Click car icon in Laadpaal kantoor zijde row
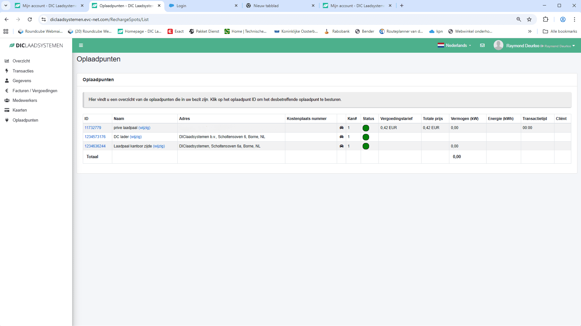The height and width of the screenshot is (326, 581). [x=341, y=146]
